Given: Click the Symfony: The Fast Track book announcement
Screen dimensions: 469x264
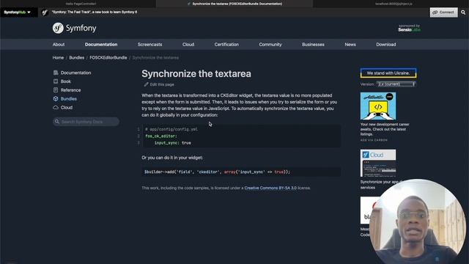Looking at the screenshot, I should click(x=95, y=12).
